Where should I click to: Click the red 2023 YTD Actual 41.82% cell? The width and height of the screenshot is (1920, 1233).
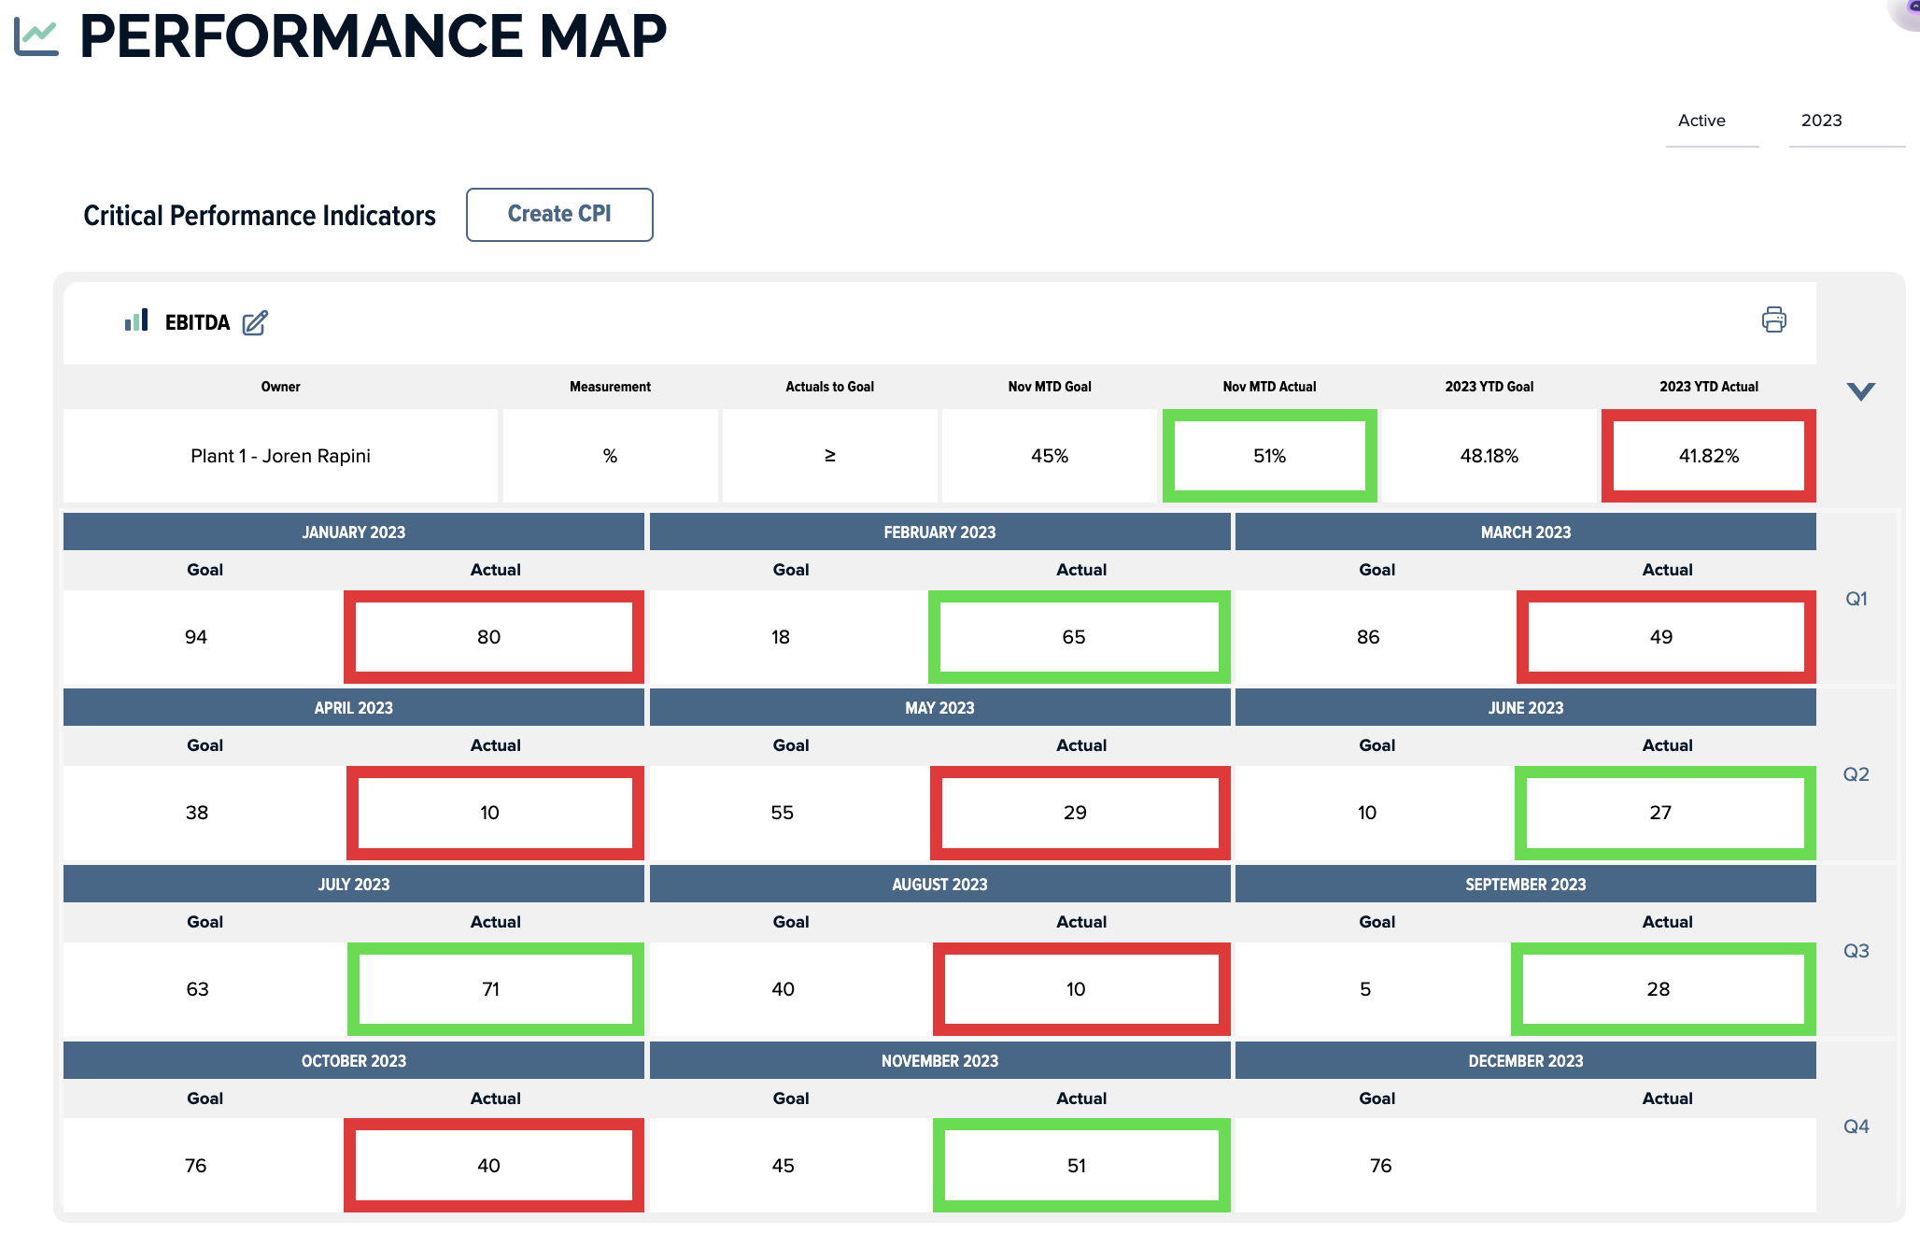[1708, 456]
